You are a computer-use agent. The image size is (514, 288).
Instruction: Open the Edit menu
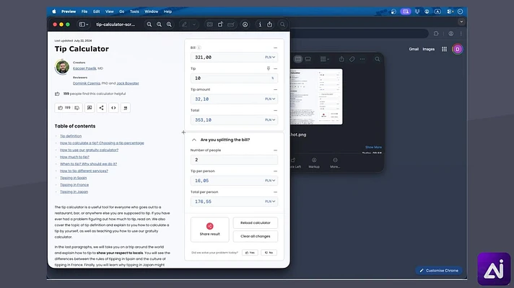coord(97,12)
